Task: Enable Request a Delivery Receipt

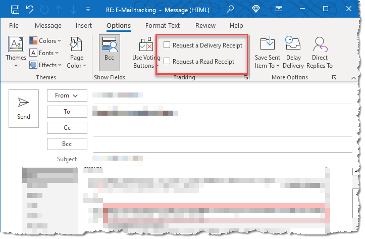Action: (203, 45)
